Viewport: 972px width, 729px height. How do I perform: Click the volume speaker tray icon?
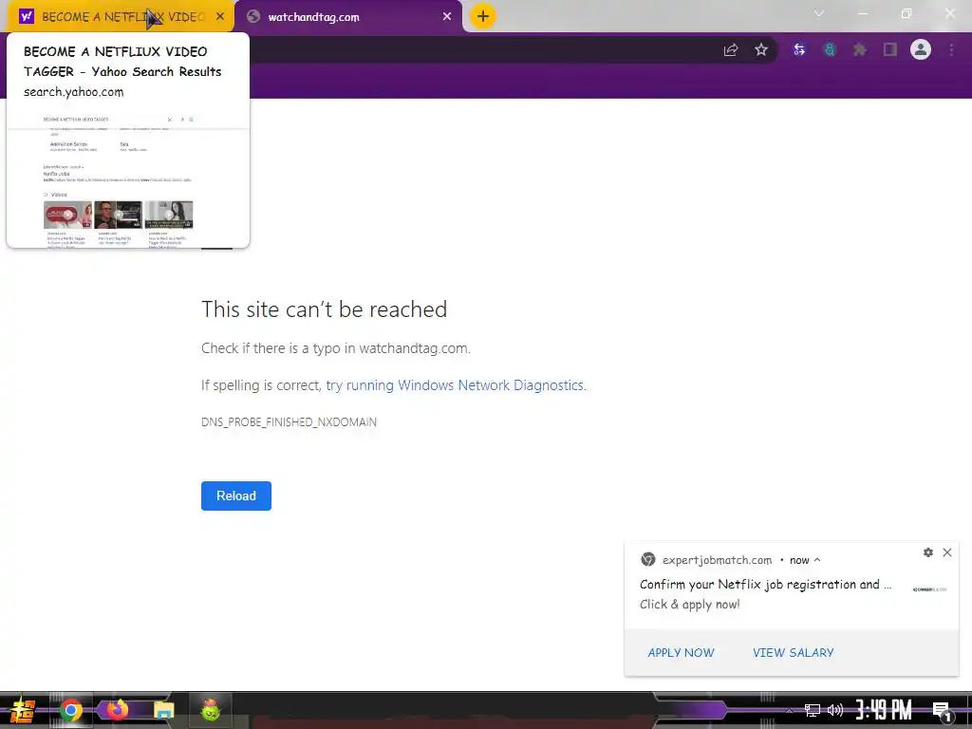pos(835,710)
